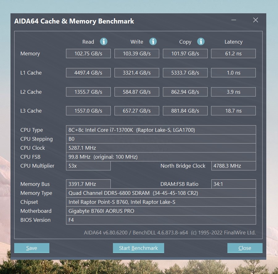The image size is (278, 274).
Task: Select L3 Cache latency 18.7 ns
Action: coord(233,111)
